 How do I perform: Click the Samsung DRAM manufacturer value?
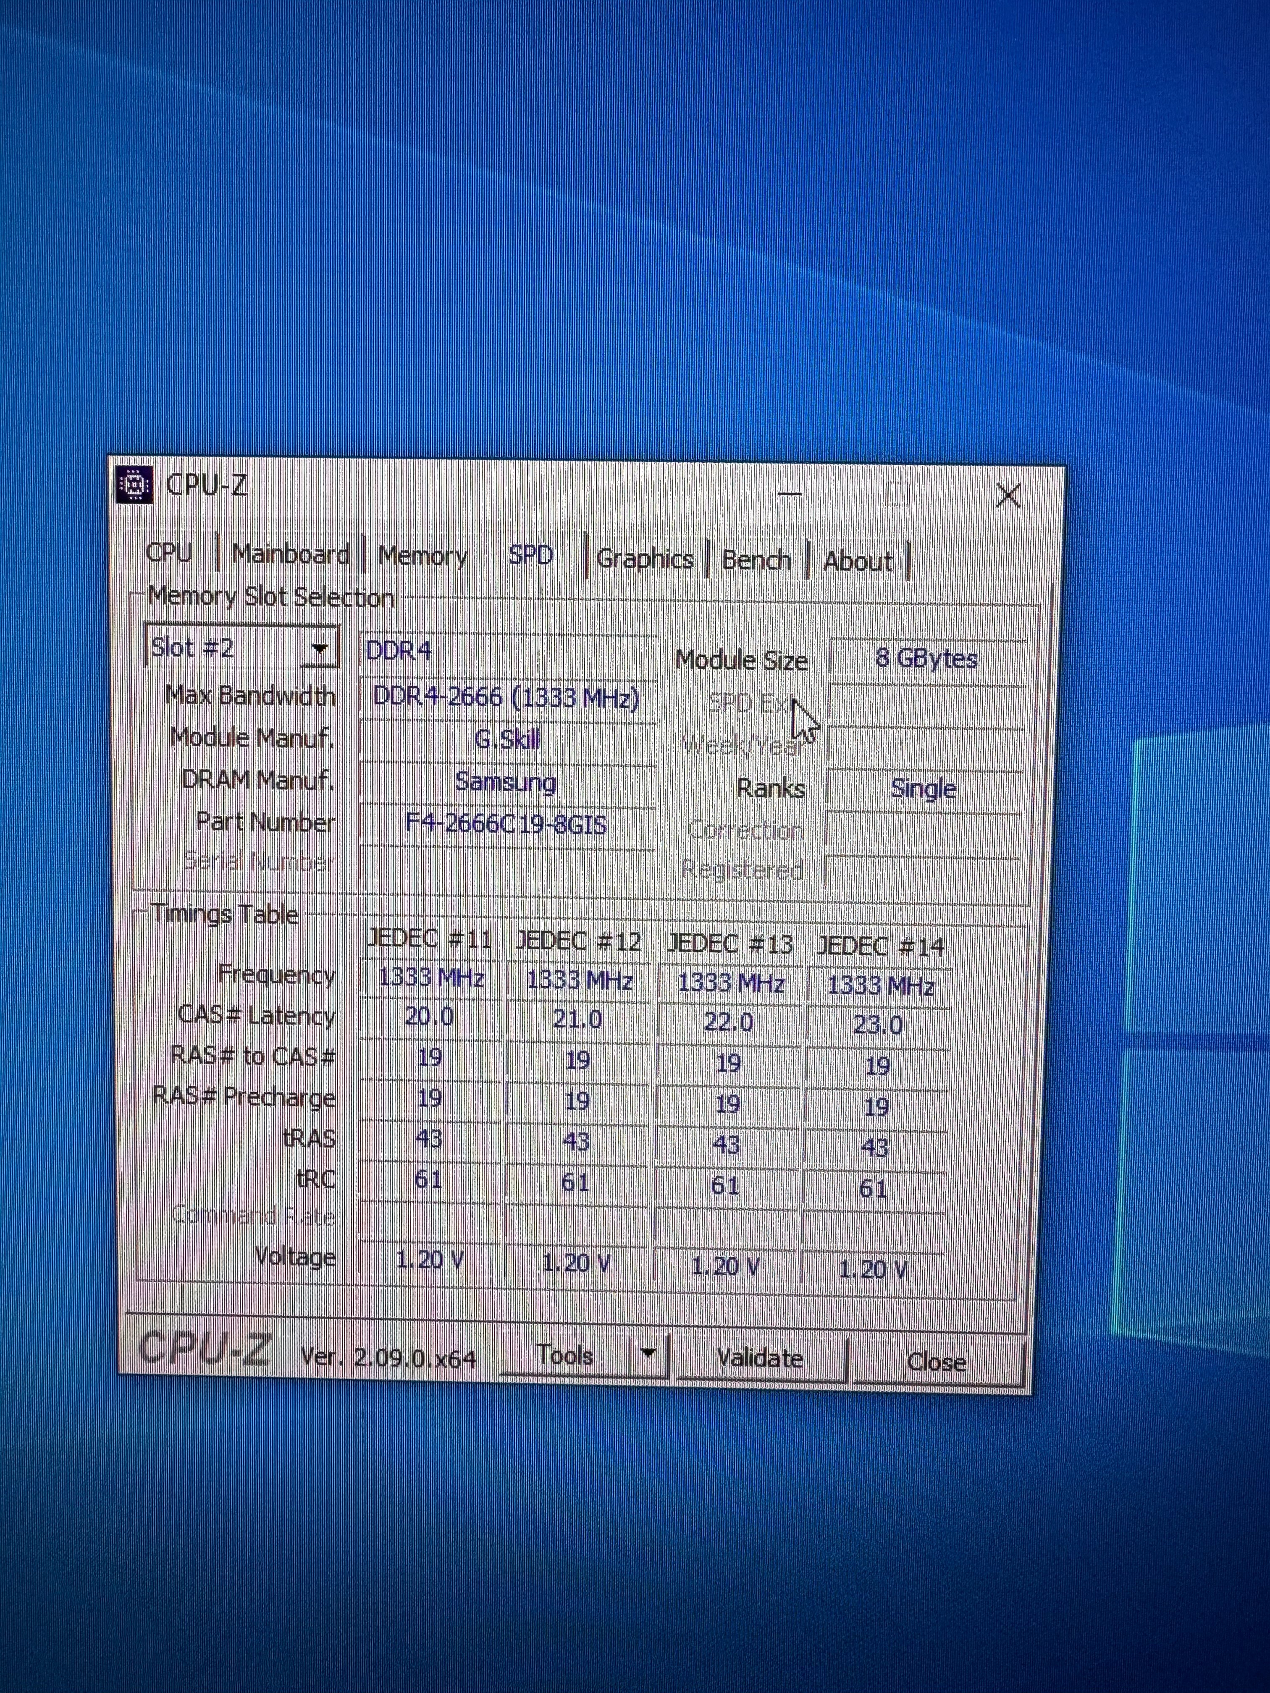(x=506, y=782)
